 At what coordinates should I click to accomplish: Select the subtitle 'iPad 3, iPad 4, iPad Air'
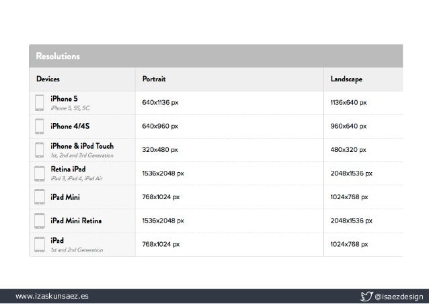pyautogui.click(x=77, y=178)
